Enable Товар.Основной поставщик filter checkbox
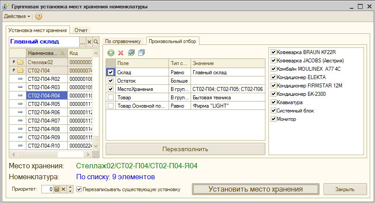Screen dimensions: 375x203 click(110, 106)
